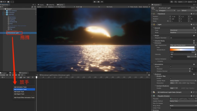Open the Cloud services icon

(8, 2)
